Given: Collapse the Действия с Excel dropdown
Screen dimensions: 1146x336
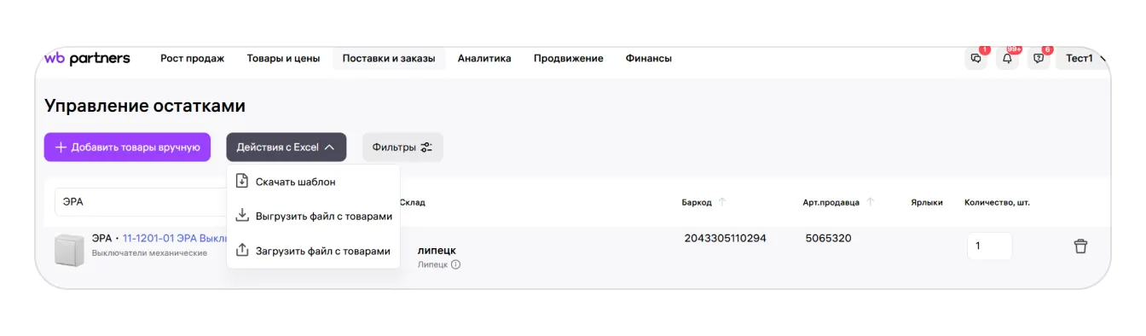Looking at the screenshot, I should pyautogui.click(x=286, y=147).
